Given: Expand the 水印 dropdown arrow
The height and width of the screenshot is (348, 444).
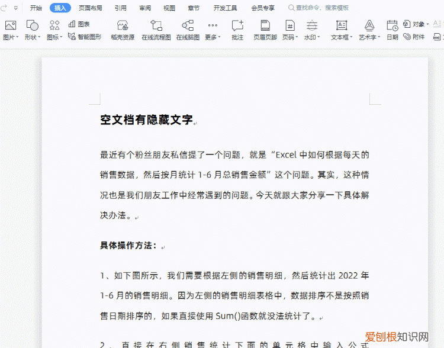Looking at the screenshot, I should pyautogui.click(x=318, y=37).
